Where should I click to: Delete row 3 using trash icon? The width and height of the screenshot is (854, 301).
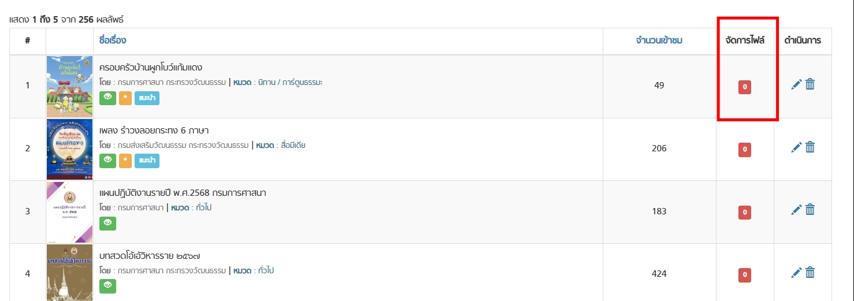810,210
